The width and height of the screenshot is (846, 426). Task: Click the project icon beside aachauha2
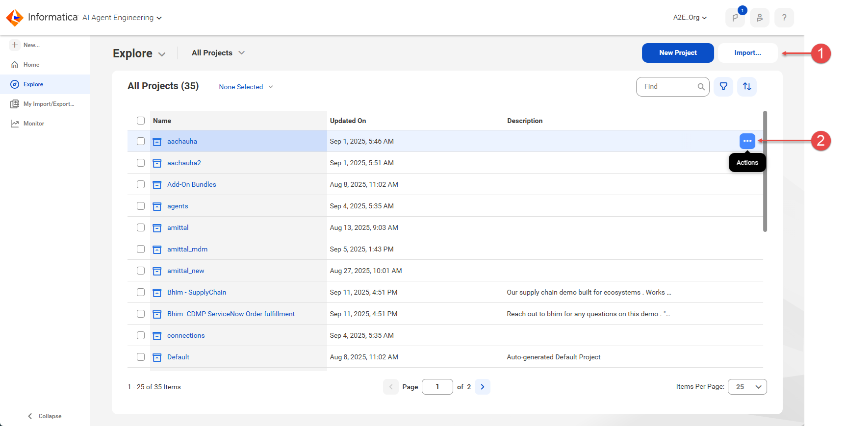pyautogui.click(x=157, y=163)
